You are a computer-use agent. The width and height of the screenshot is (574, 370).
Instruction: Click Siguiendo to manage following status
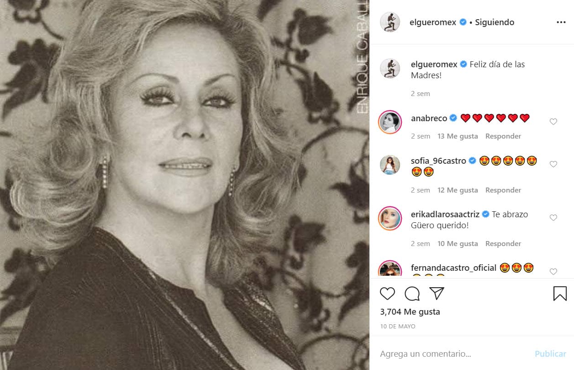[494, 21]
